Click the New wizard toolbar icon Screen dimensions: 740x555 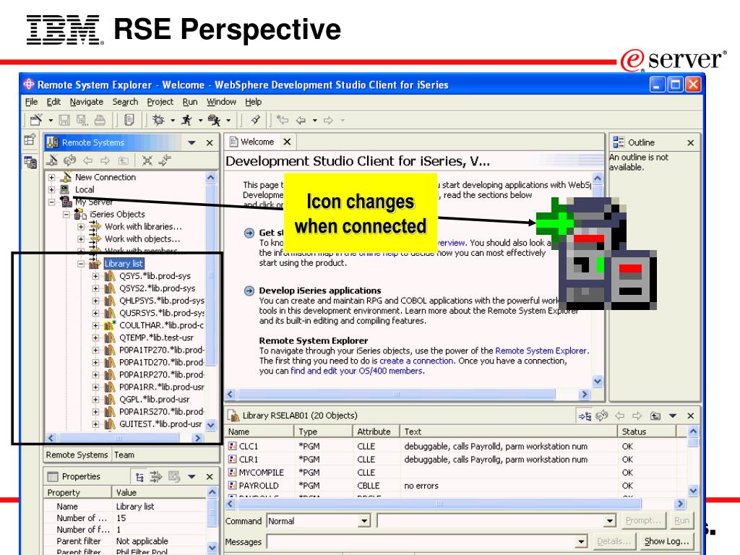(x=36, y=121)
